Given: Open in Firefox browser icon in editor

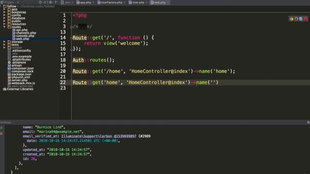Looking at the screenshot, I should [296, 19].
